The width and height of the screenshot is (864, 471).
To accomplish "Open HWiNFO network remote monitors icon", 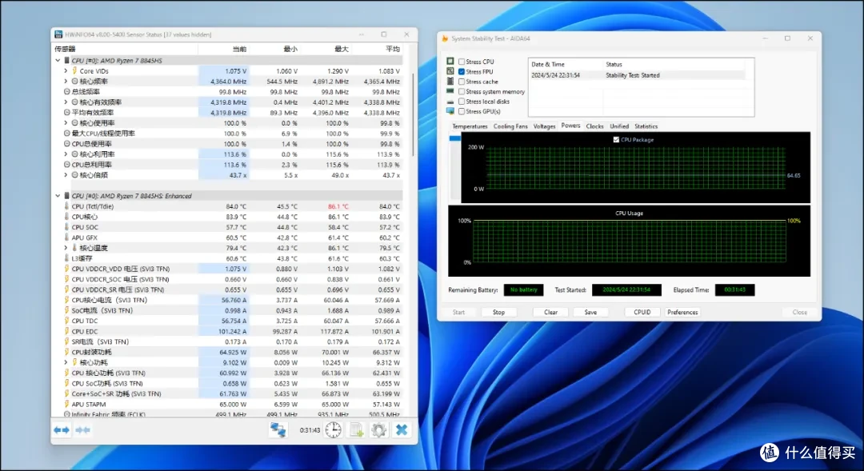I will point(278,429).
